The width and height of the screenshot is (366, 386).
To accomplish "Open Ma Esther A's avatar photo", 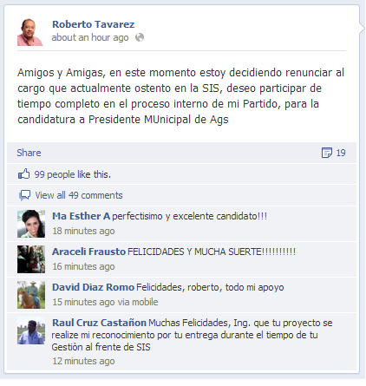I will 31,224.
